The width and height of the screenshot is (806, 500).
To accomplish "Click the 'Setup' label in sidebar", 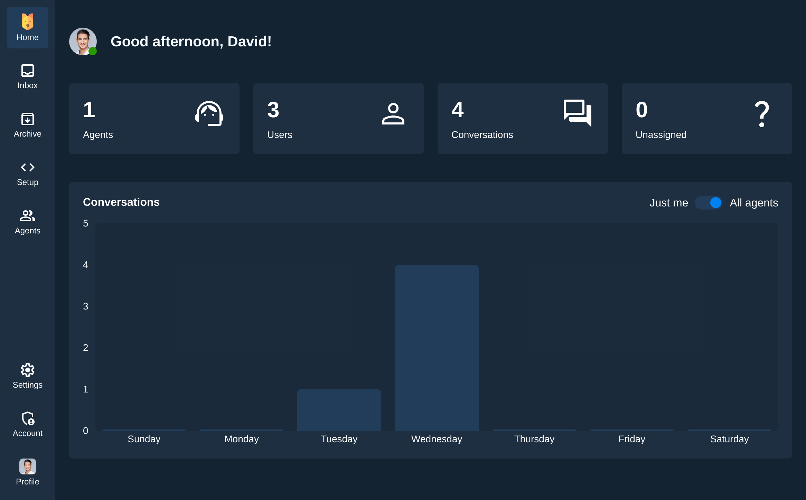I will [28, 182].
